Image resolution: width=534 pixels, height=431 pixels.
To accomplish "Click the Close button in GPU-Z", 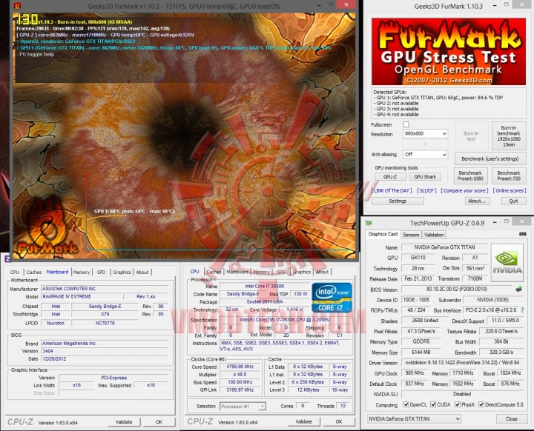I will [x=511, y=418].
